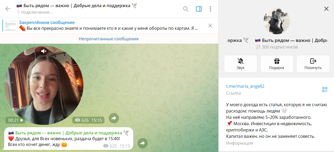Viewport: 334px width, 152px height.
Task: Toggle the right info sidebar panel
Action: tap(199, 9)
